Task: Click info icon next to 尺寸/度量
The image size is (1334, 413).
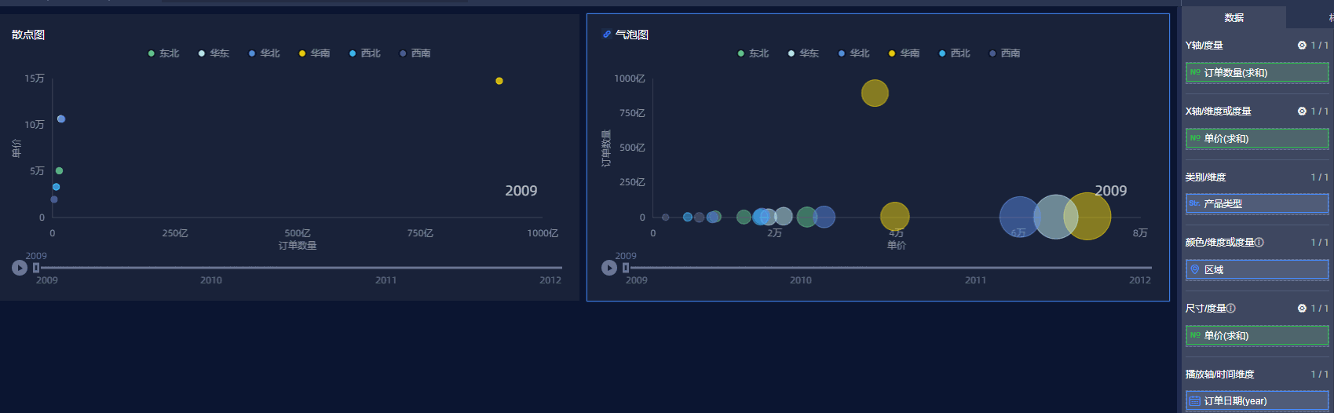Action: click(x=1231, y=309)
